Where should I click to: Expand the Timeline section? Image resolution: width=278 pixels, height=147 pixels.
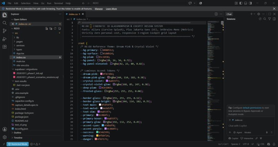tap(12, 138)
